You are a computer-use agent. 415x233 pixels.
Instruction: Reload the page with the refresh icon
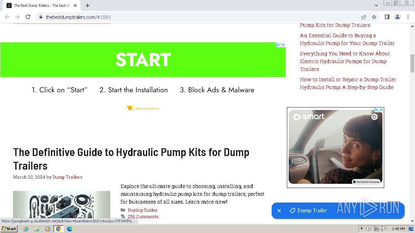(28, 17)
